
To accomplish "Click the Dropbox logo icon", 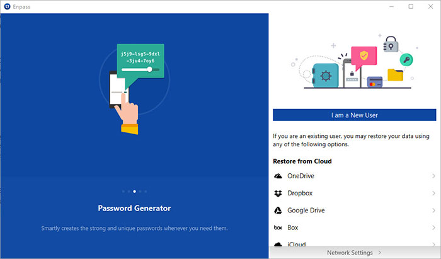I will 278,193.
